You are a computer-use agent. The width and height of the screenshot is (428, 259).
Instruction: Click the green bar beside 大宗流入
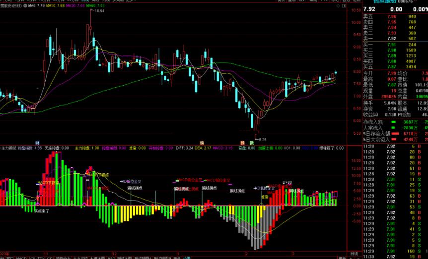(x=393, y=128)
